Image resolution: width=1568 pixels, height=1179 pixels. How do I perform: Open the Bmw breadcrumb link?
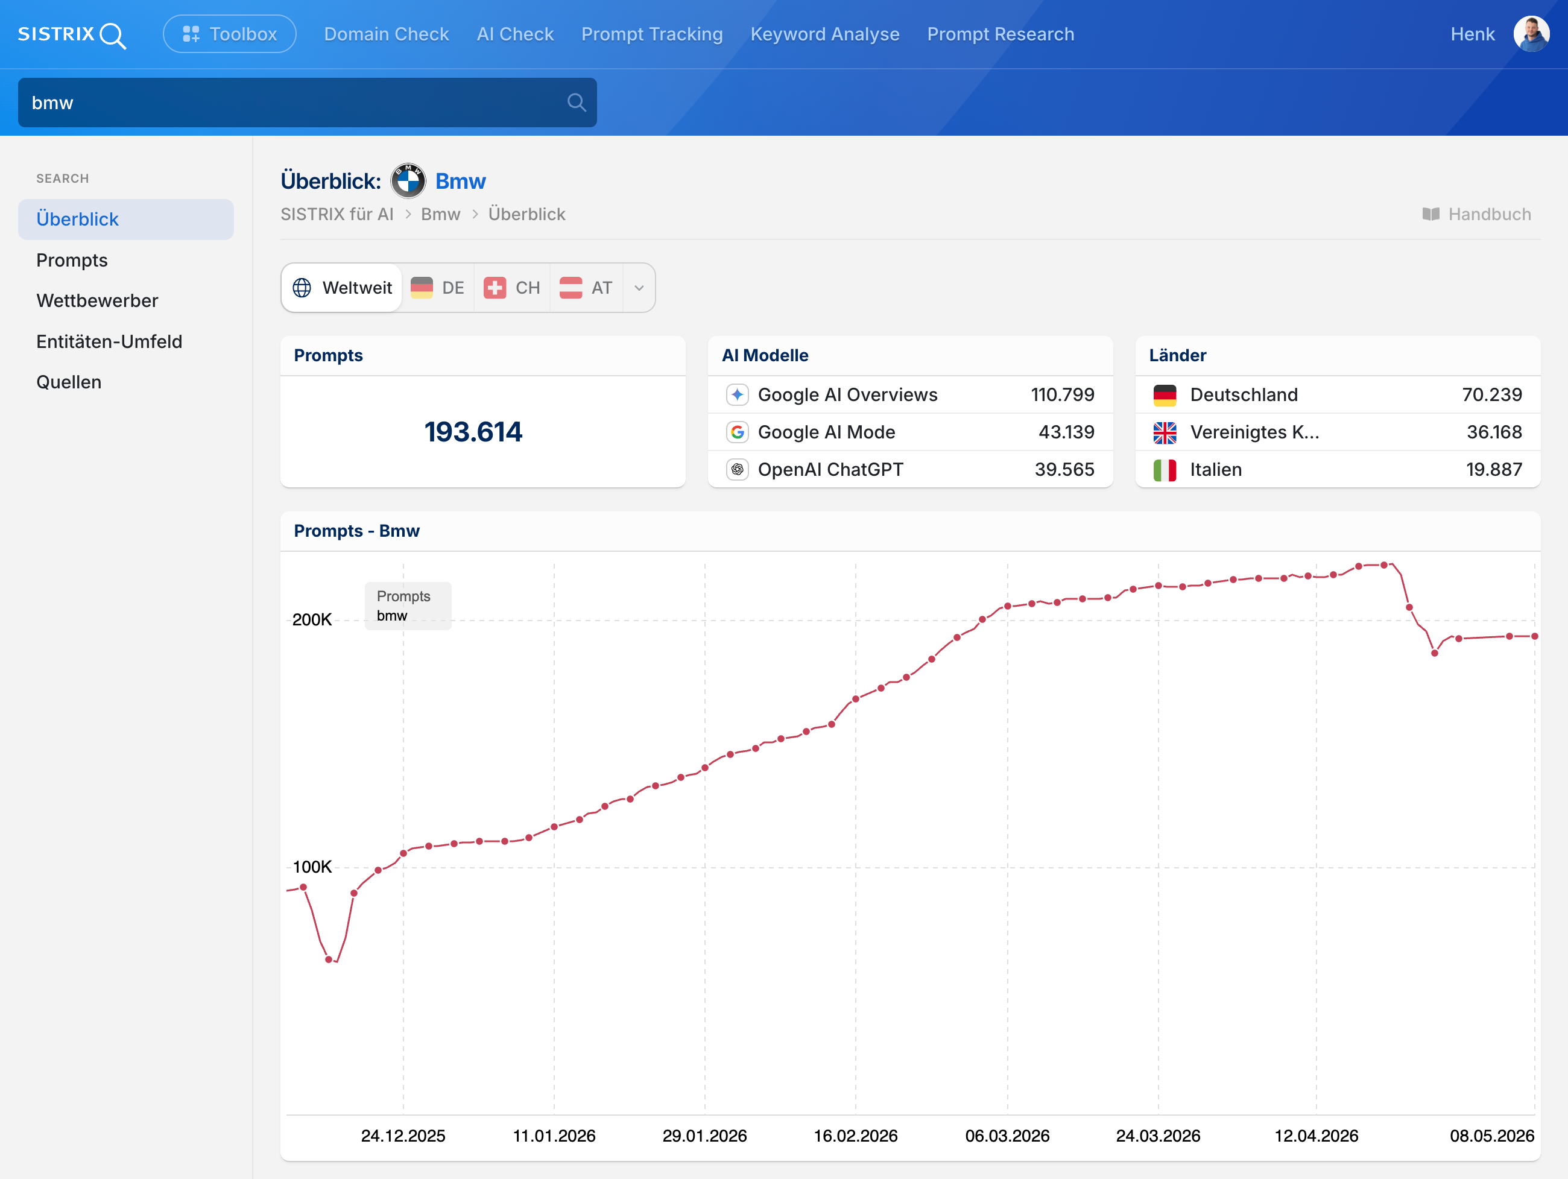440,214
